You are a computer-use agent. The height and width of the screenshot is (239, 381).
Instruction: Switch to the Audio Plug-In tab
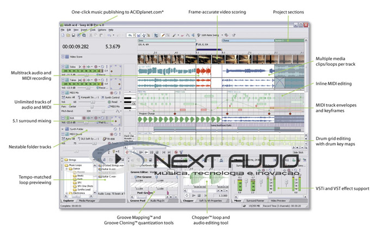click(157, 200)
